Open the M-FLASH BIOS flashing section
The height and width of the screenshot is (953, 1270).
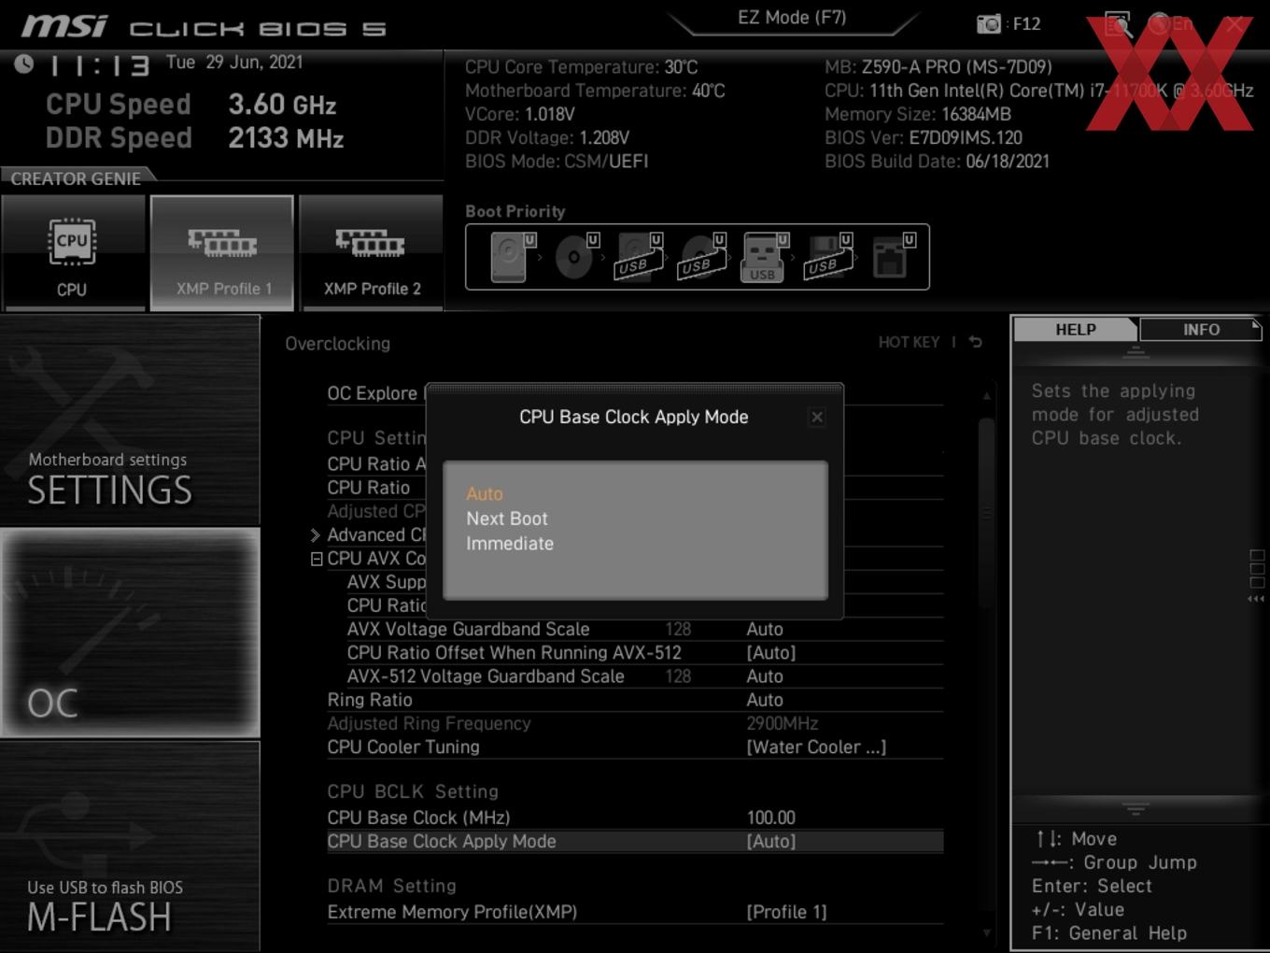click(130, 846)
